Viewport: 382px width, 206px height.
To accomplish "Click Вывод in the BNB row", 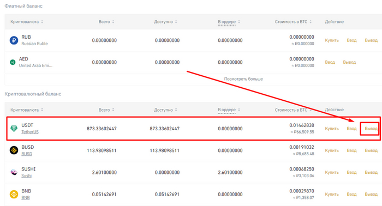I will click(371, 194).
